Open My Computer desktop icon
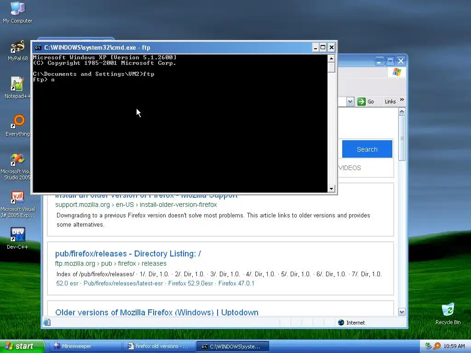This screenshot has height=353, width=471. [x=17, y=12]
